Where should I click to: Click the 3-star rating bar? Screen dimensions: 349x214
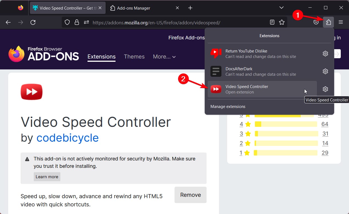(x=286, y=134)
